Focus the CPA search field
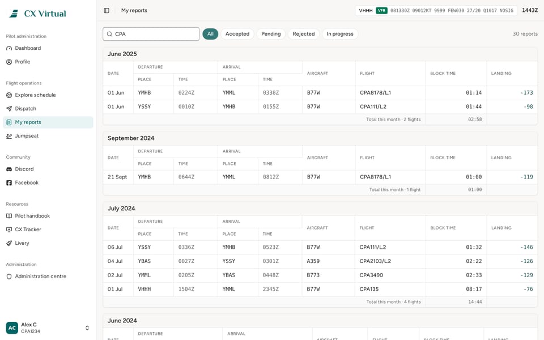The width and height of the screenshot is (544, 340). [151, 34]
